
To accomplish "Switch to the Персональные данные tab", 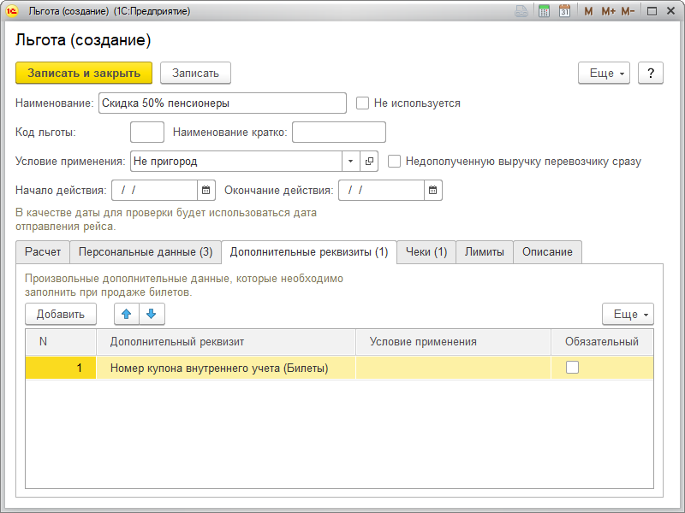I will pos(145,252).
